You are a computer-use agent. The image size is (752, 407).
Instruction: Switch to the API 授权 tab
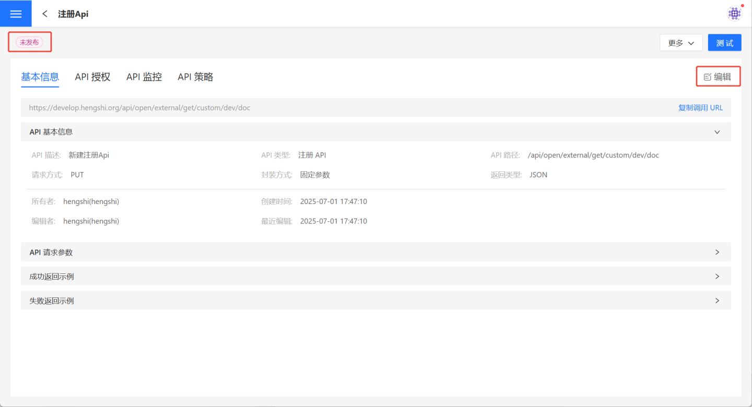click(x=92, y=77)
